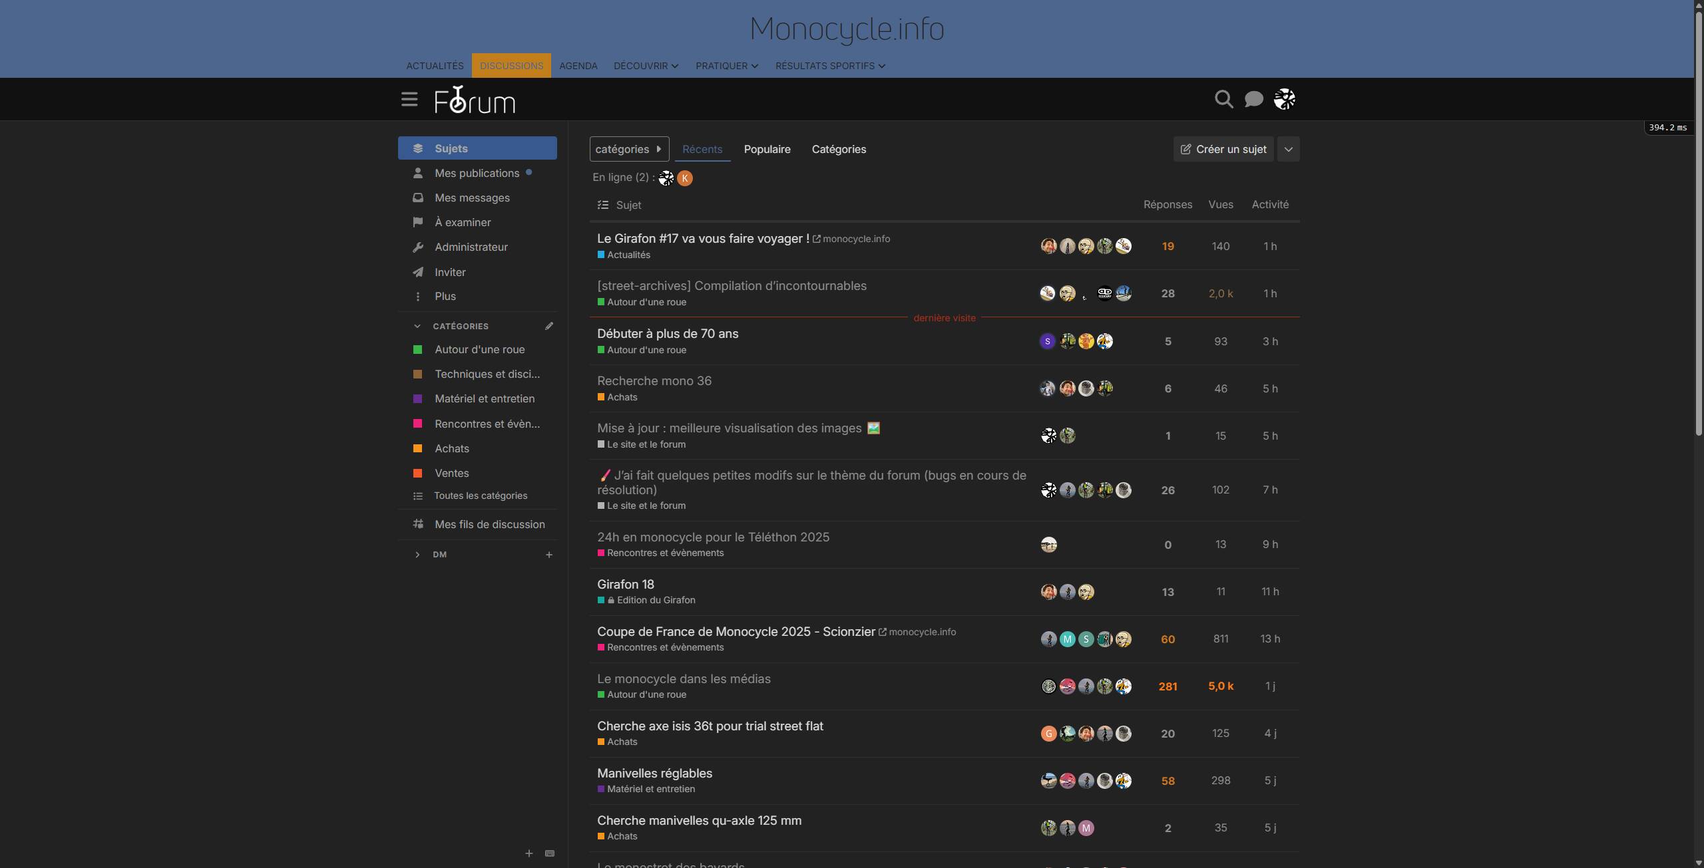This screenshot has width=1704, height=868.
Task: Click bulk select icon beside Sujet header
Action: (603, 205)
